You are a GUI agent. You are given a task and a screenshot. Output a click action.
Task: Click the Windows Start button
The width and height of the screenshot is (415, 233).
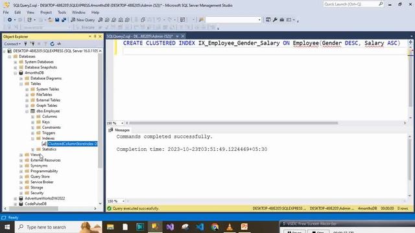pos(7,227)
